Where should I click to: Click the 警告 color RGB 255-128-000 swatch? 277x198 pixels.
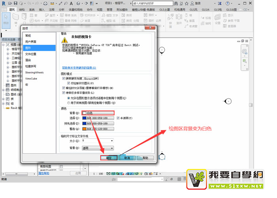[x=98, y=129]
